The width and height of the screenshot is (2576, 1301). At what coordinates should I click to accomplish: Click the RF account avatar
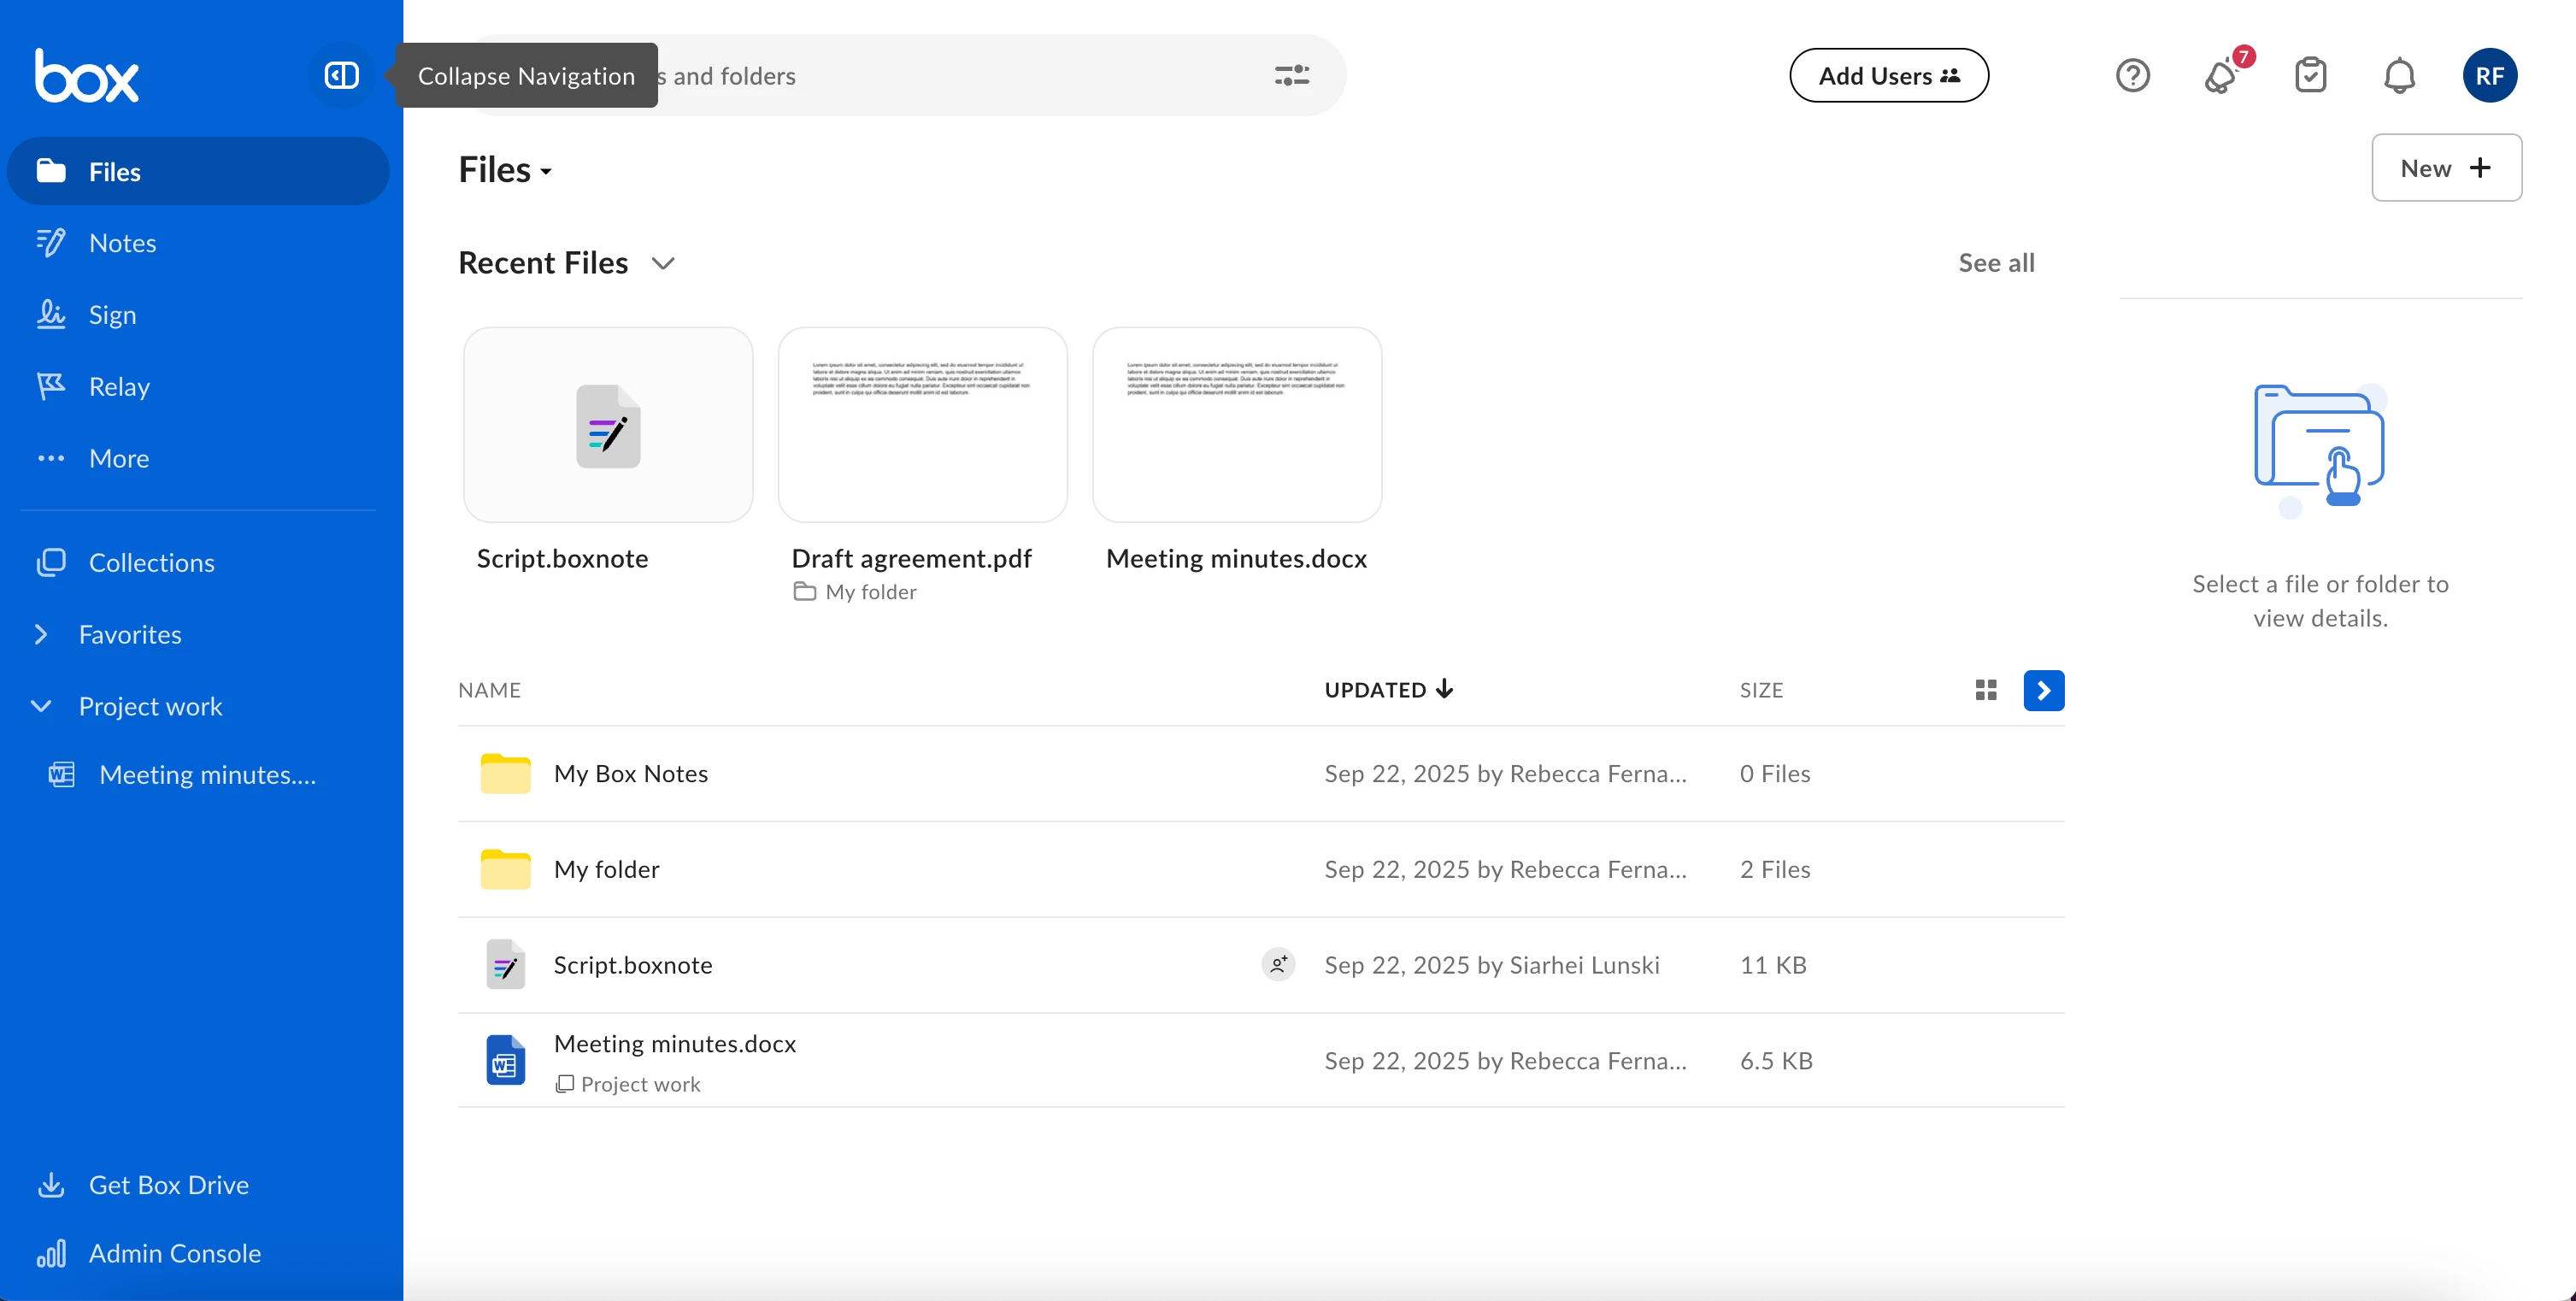2489,75
